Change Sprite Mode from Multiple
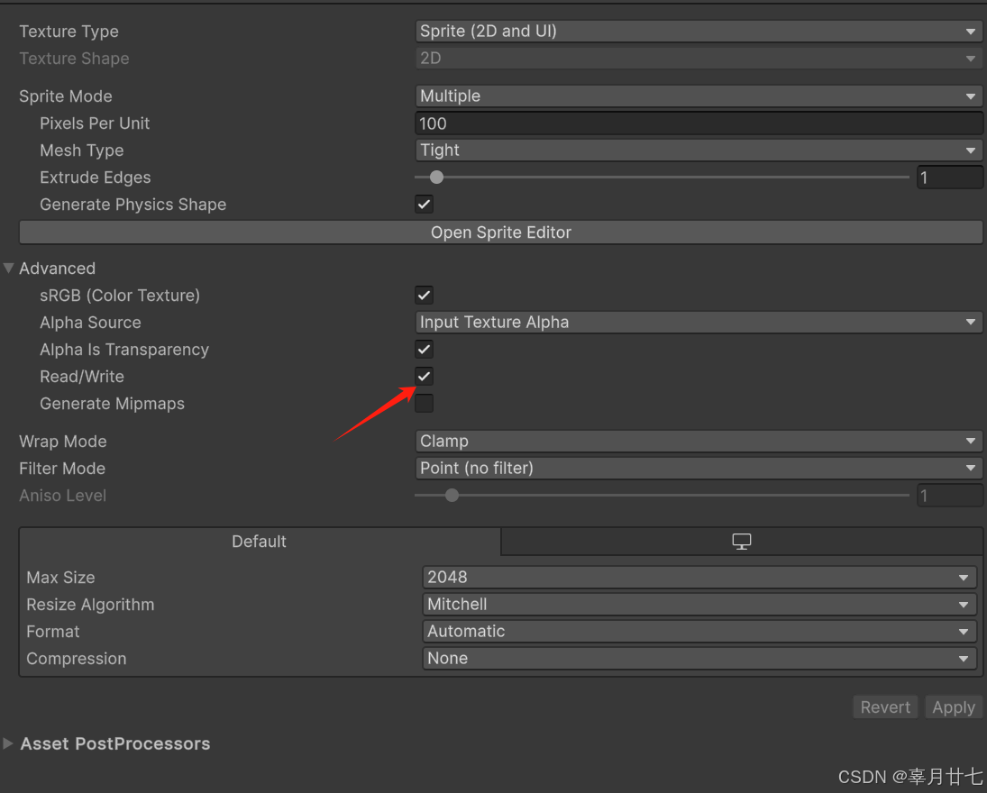 pyautogui.click(x=699, y=96)
